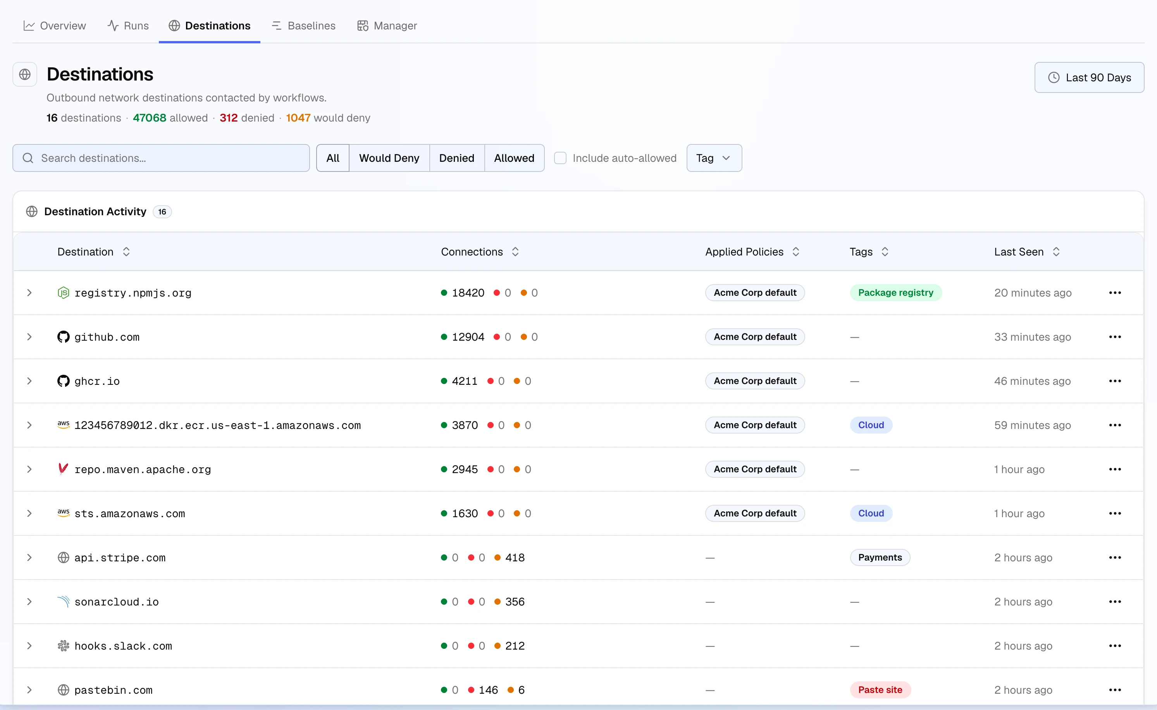Image resolution: width=1157 pixels, height=710 pixels.
Task: Click the Payments tag
Action: click(880, 558)
